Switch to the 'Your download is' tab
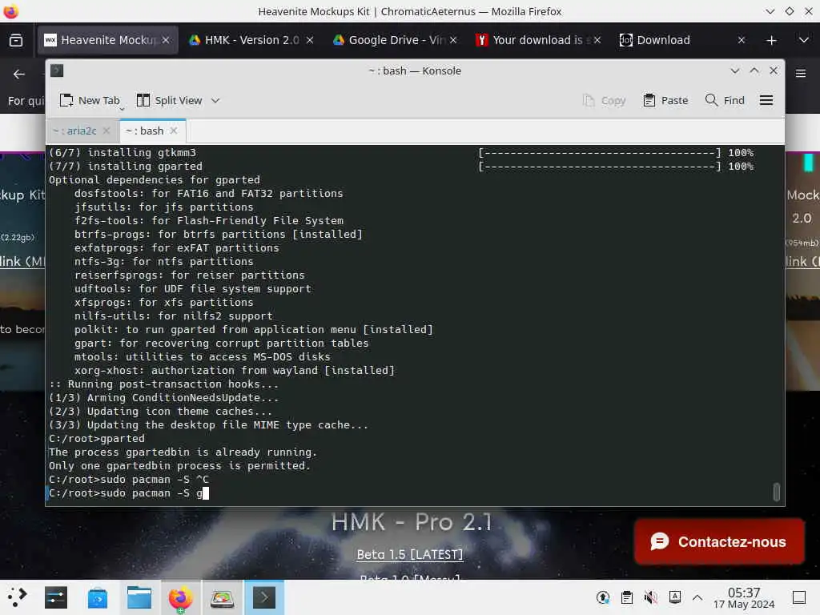 coord(539,40)
